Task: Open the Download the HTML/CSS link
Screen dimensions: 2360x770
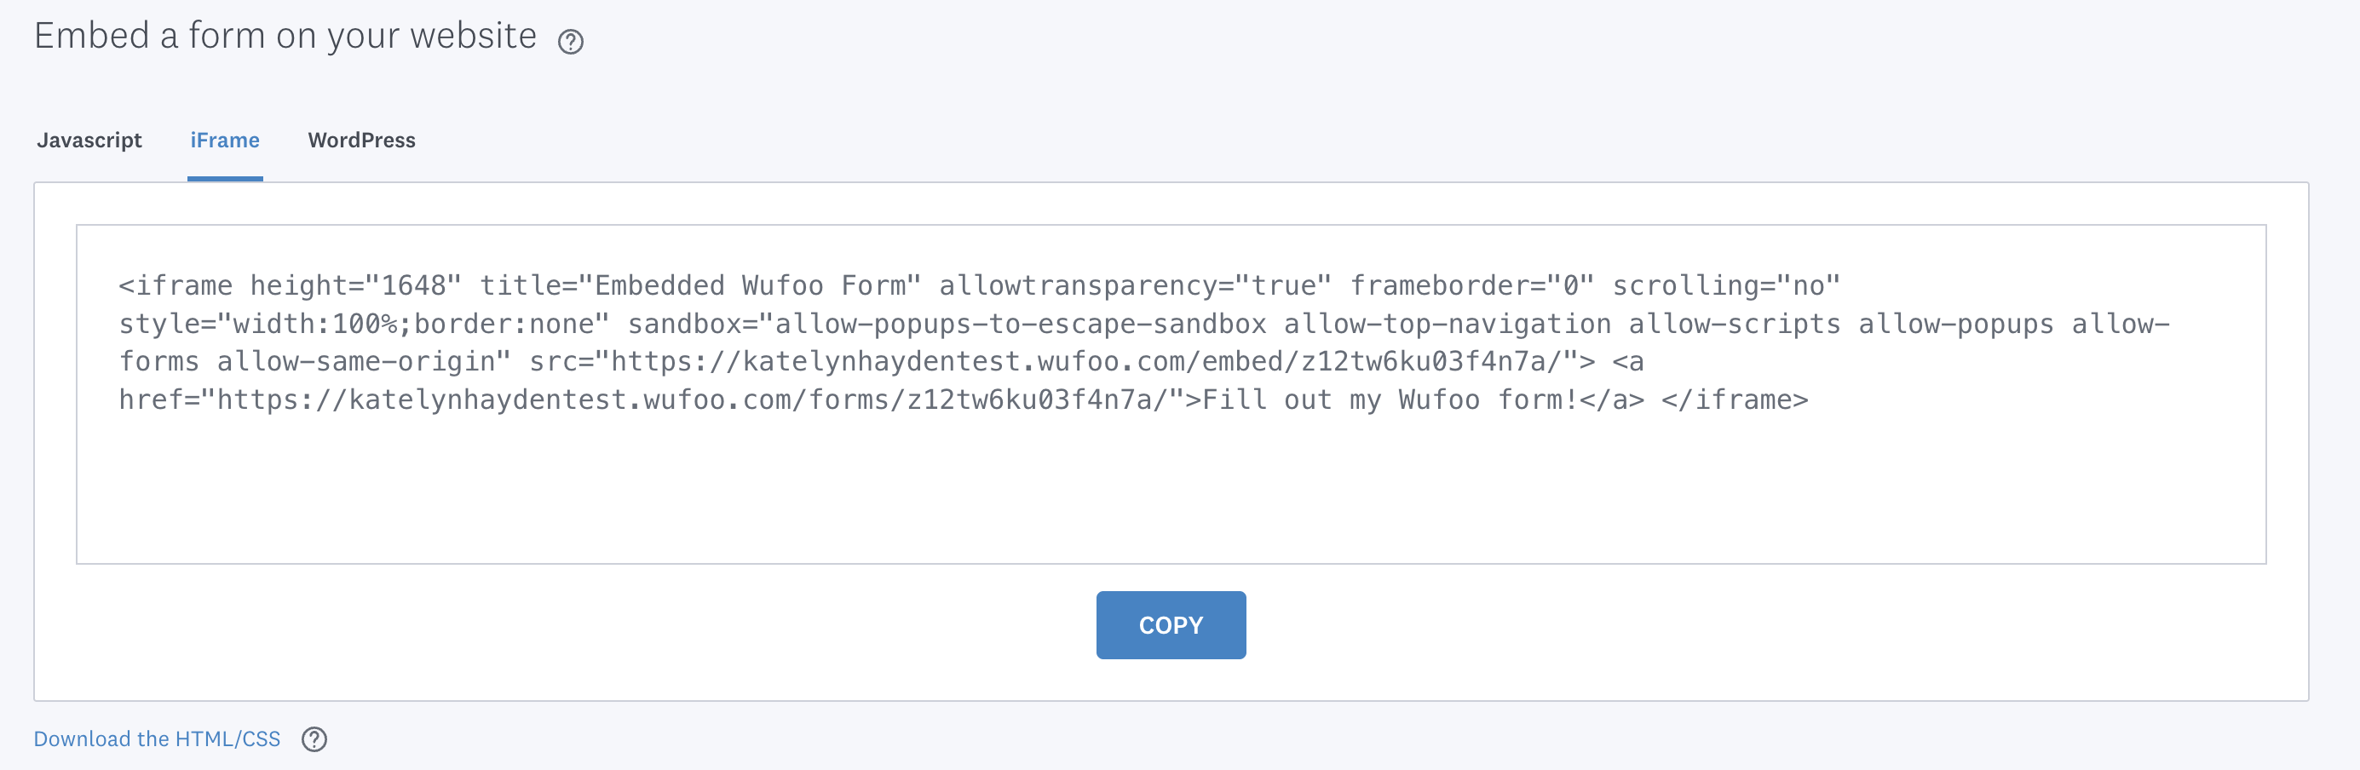Action: click(158, 738)
